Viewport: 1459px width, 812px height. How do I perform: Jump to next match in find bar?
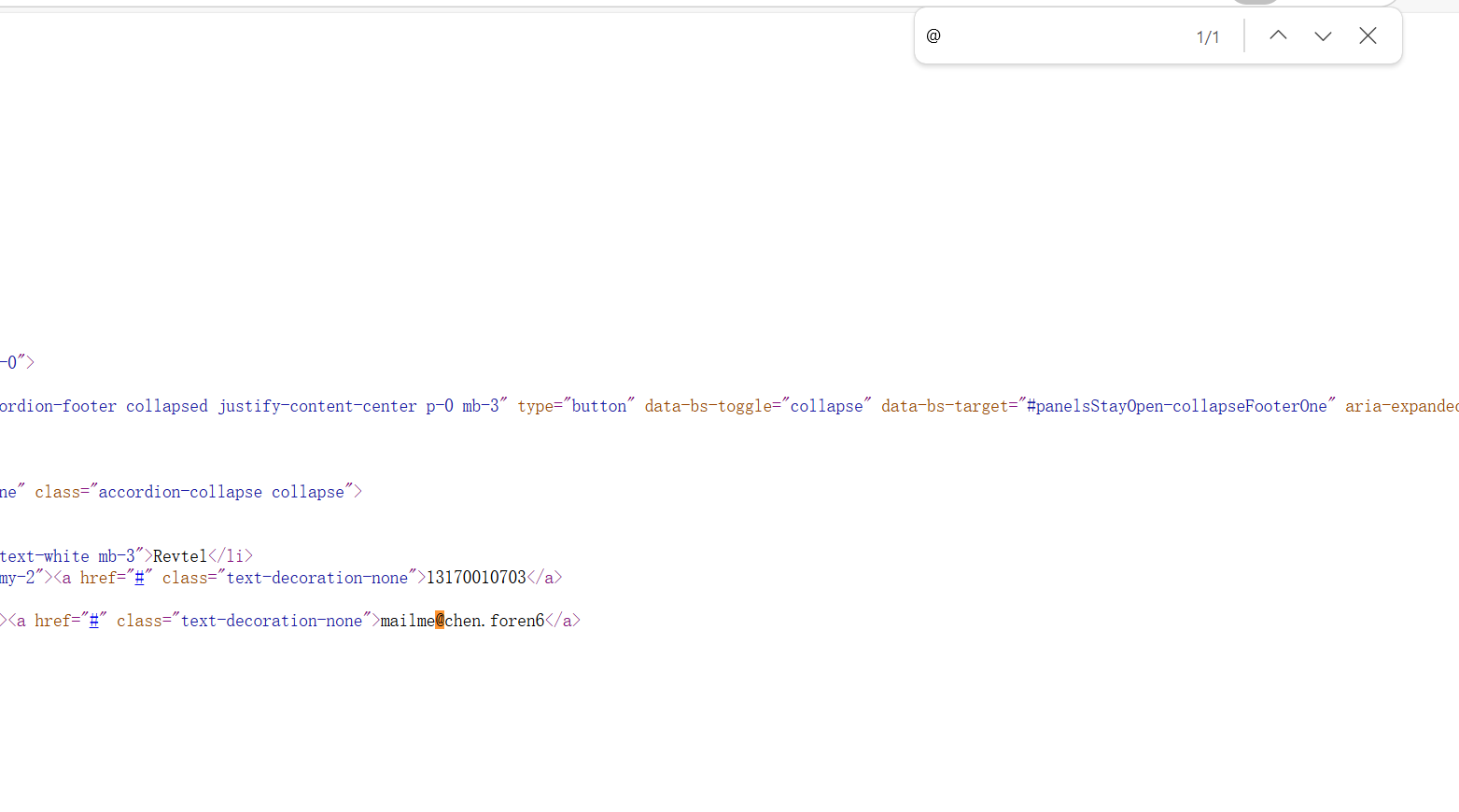click(1323, 35)
